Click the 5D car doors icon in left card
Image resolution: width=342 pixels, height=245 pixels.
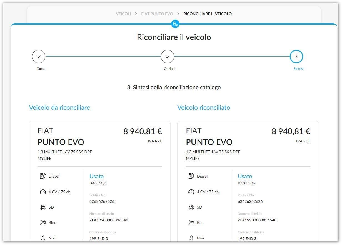43,207
